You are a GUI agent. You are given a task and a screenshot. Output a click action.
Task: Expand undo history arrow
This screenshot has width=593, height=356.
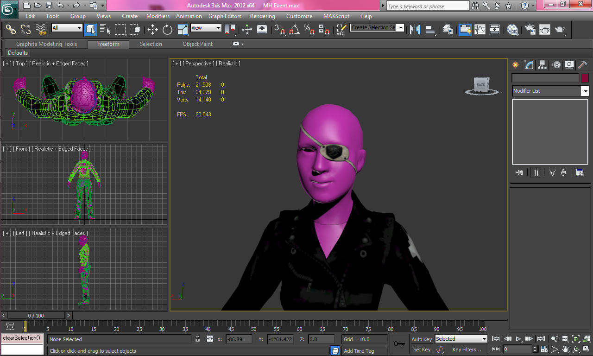[68, 6]
